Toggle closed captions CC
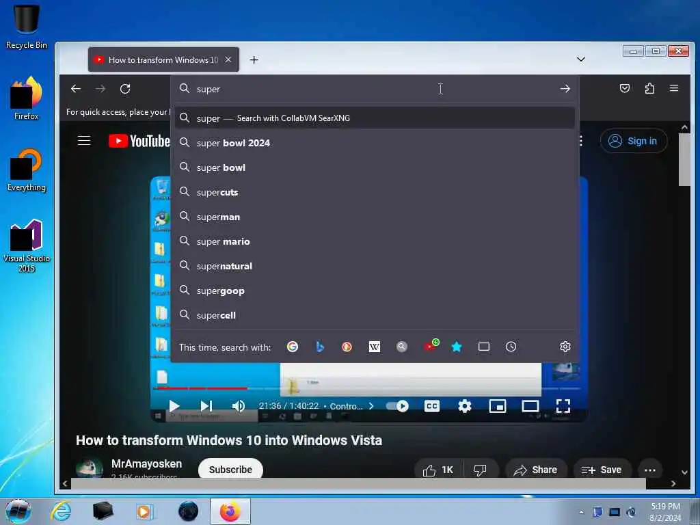The width and height of the screenshot is (700, 525). pos(432,406)
